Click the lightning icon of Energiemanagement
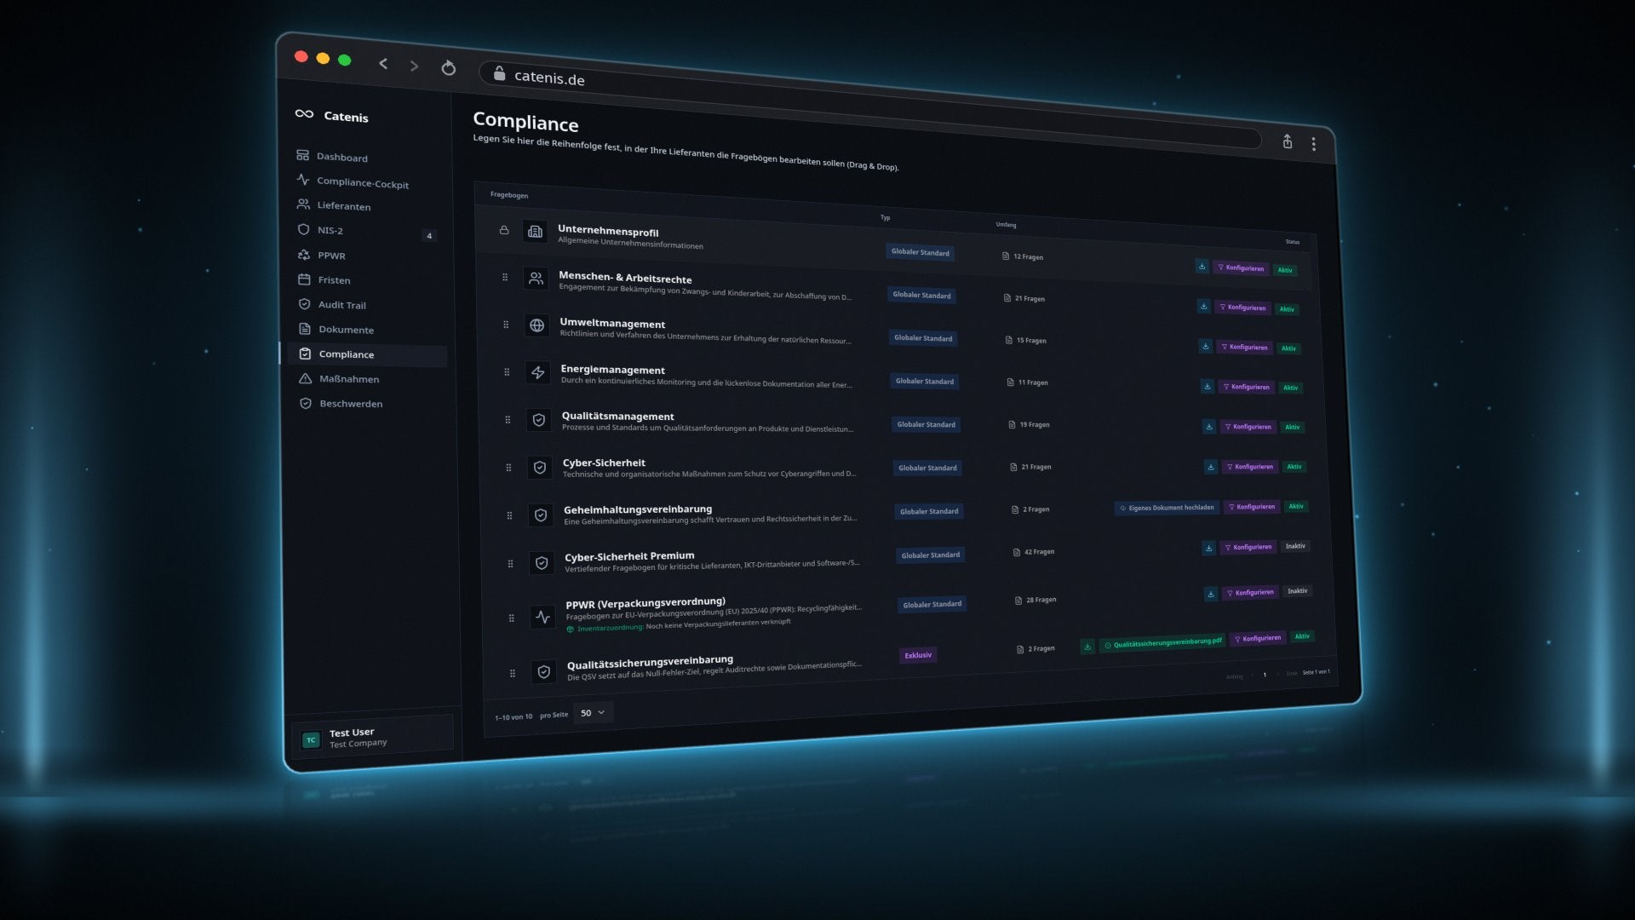The height and width of the screenshot is (920, 1635). 538,372
